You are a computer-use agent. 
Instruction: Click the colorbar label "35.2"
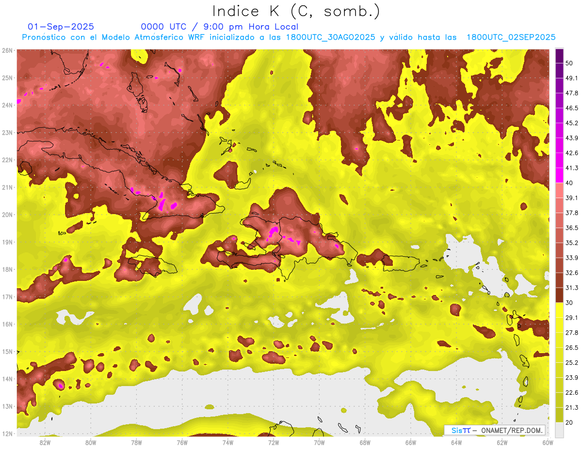coord(571,243)
